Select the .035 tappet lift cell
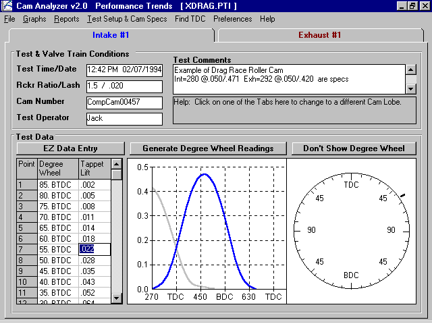The image size is (432, 324). (x=94, y=271)
